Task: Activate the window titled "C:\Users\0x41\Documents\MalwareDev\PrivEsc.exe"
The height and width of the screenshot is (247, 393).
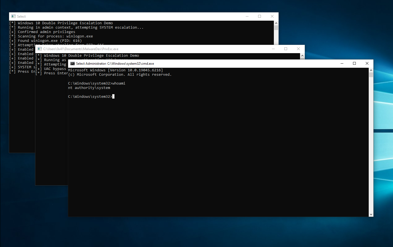Action: coord(81,49)
